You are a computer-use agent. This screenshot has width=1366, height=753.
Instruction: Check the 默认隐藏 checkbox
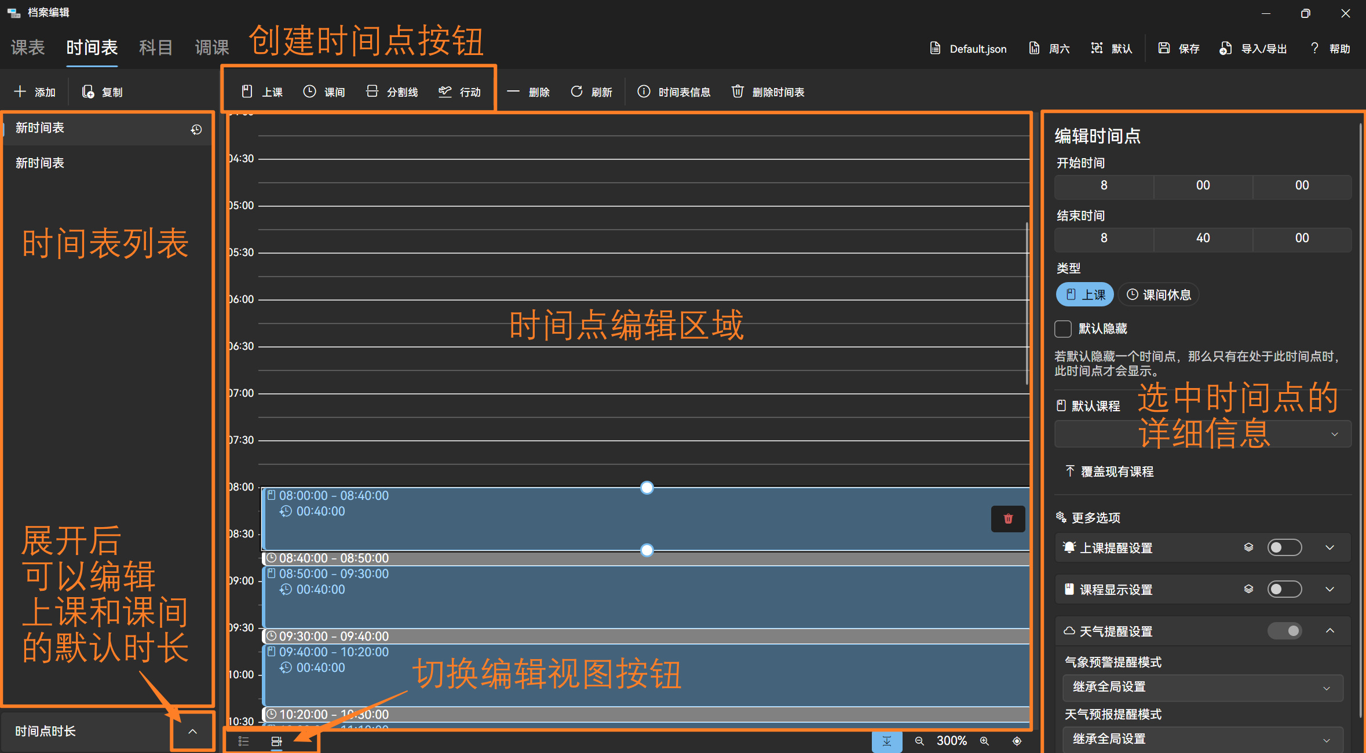(1063, 329)
